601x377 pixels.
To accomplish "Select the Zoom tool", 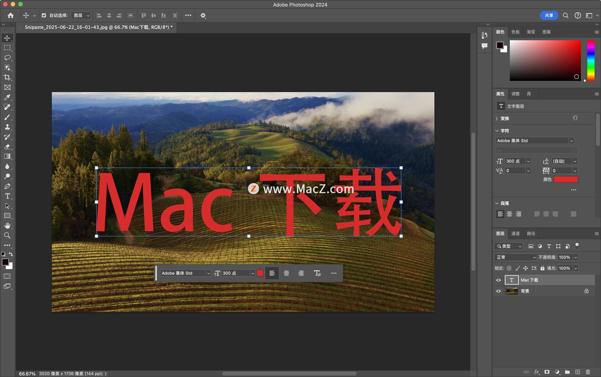I will [x=7, y=235].
